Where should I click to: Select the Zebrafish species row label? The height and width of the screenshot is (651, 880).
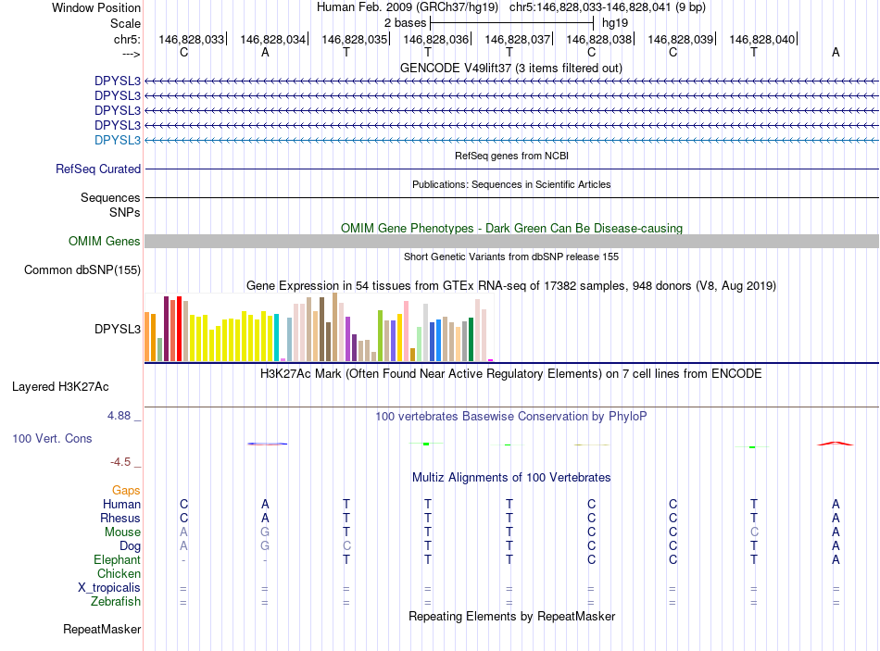pos(116,602)
